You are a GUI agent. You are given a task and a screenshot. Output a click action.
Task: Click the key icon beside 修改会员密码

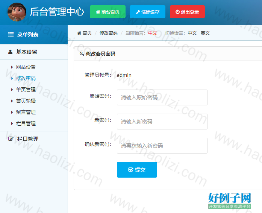[x=82, y=54]
